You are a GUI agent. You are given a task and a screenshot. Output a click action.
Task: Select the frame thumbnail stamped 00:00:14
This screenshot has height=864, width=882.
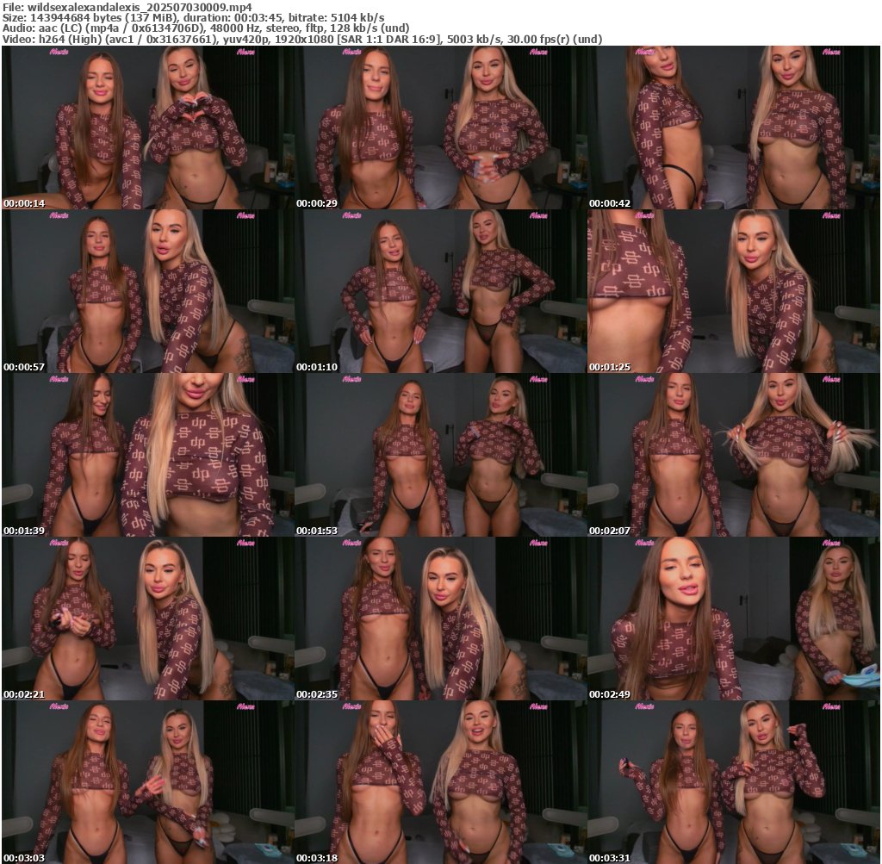point(148,127)
